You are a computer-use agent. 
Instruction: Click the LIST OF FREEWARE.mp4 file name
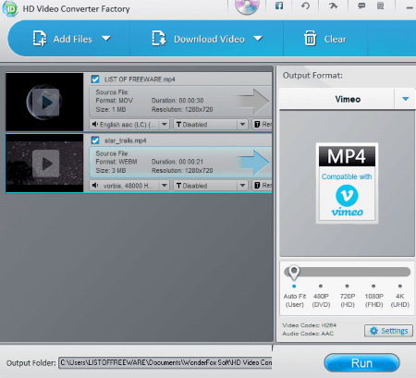click(x=140, y=79)
